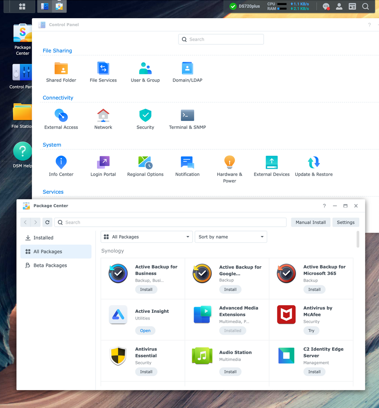The image size is (379, 408).
Task: Open Domain/LDAP settings
Action: tap(187, 72)
